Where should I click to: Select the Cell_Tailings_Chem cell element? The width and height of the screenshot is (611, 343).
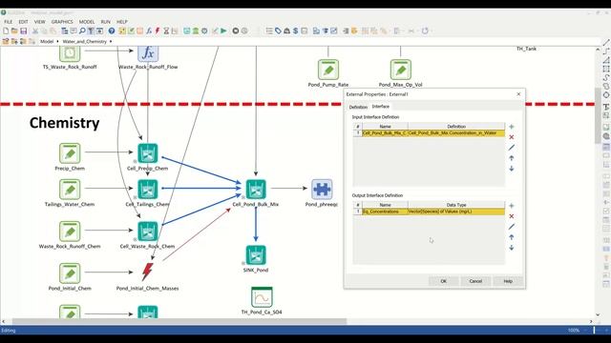tap(148, 190)
